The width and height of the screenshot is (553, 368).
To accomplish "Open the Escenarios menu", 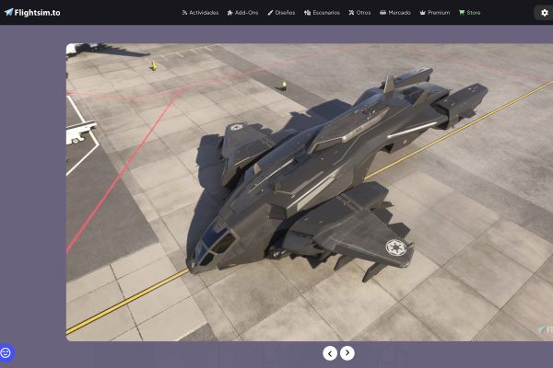I will [322, 13].
